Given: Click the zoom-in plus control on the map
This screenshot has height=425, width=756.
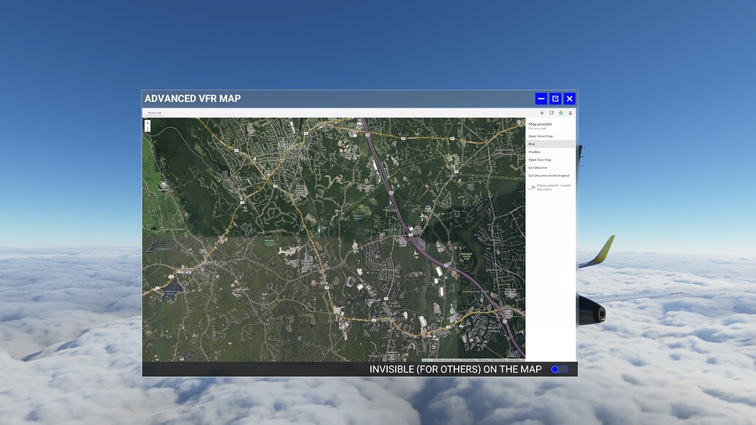Looking at the screenshot, I should tap(147, 124).
